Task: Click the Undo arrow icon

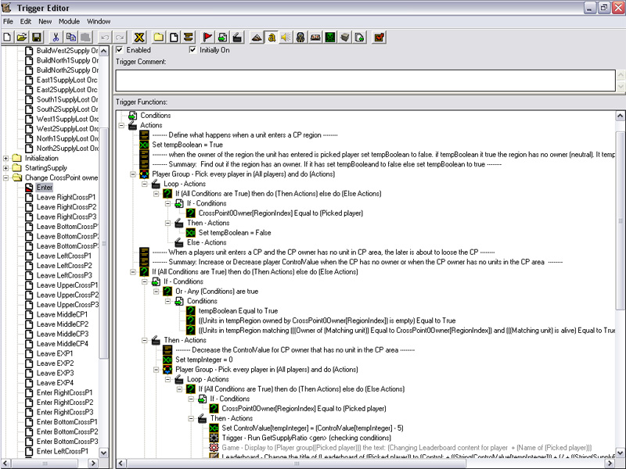Action: 105,38
